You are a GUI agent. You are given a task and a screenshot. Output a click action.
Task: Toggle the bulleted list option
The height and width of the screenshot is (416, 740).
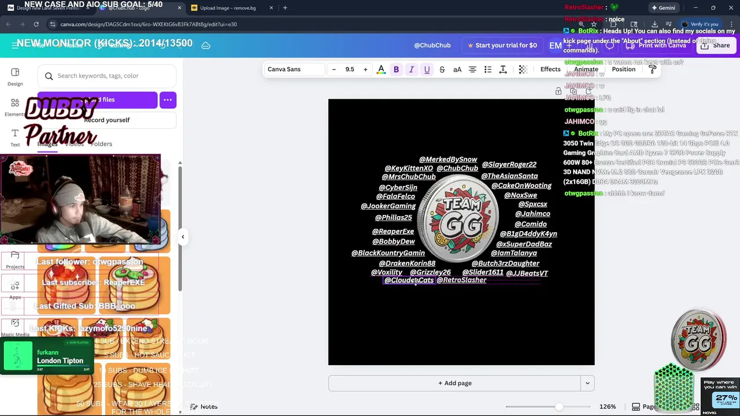coord(488,69)
